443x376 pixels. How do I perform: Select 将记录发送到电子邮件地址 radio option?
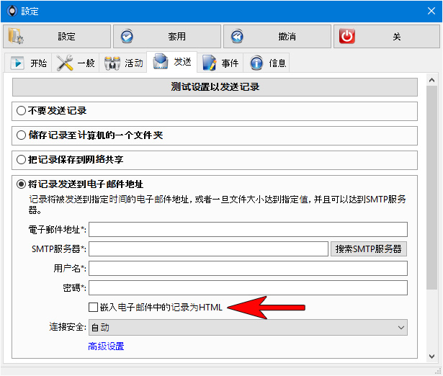click(x=21, y=184)
